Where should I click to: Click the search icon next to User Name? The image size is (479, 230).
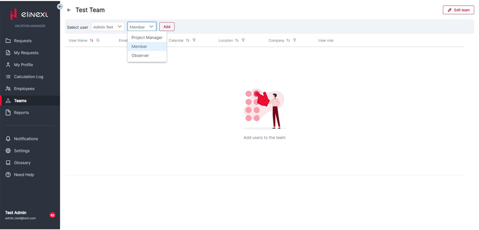pos(98,41)
